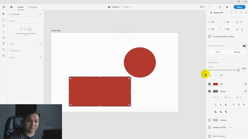The height and width of the screenshot is (139, 248).
Task: Flip the shape vertically
Action: (x=242, y=29)
